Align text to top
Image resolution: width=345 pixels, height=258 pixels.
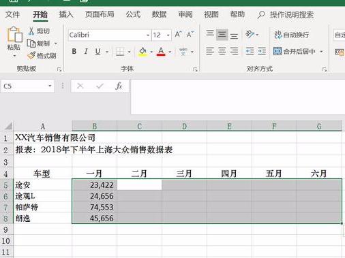tap(210, 33)
